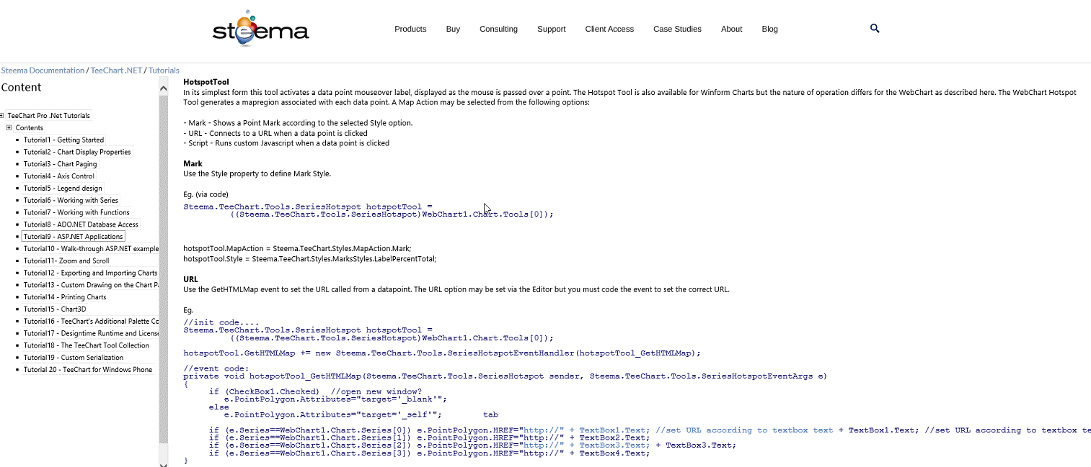Click the WebChart1.Chart.Series[3] code line
The height and width of the screenshot is (467, 1091).
coord(429,453)
